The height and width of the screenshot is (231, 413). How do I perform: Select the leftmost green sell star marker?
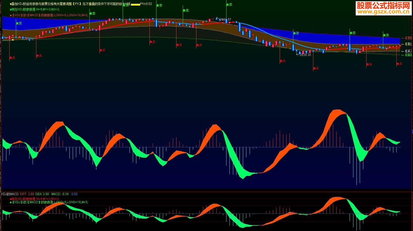[x=19, y=23]
